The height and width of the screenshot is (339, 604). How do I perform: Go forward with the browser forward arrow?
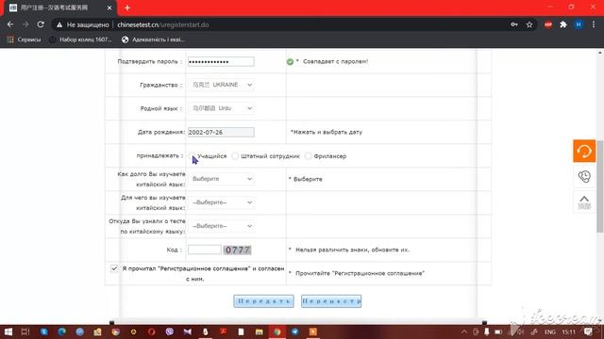click(25, 24)
